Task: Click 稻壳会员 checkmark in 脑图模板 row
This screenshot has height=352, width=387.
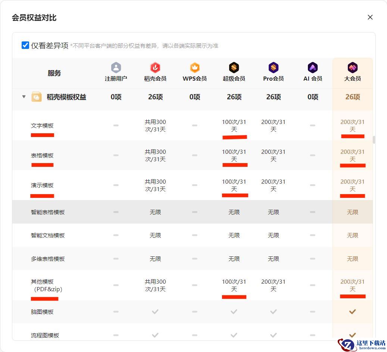Action: click(155, 312)
